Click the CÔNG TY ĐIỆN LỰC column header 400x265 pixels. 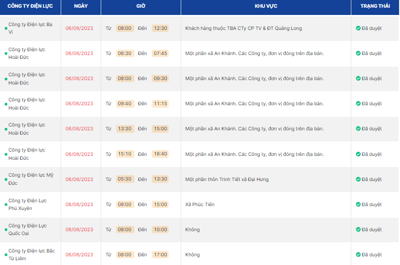coord(30,6)
